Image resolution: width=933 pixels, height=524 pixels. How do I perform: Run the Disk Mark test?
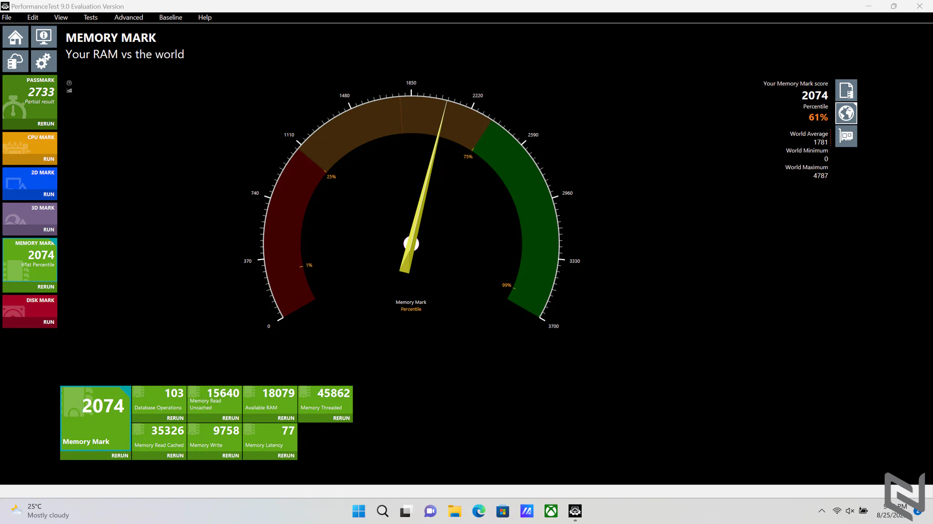pyautogui.click(x=49, y=322)
